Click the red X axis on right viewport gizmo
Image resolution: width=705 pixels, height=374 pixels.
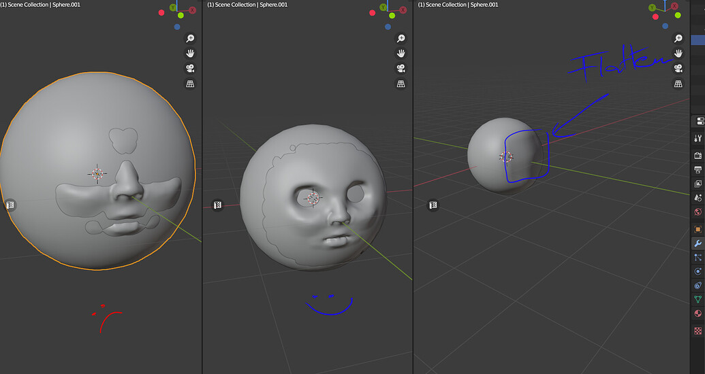tap(674, 6)
